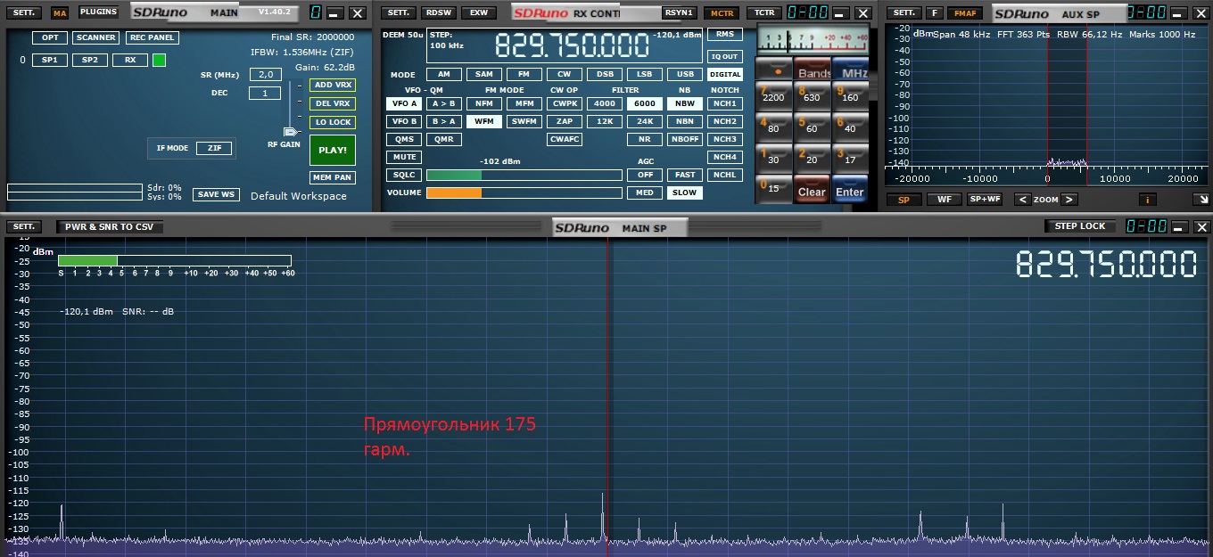
Task: Toggle the MUTE button
Action: coord(404,157)
